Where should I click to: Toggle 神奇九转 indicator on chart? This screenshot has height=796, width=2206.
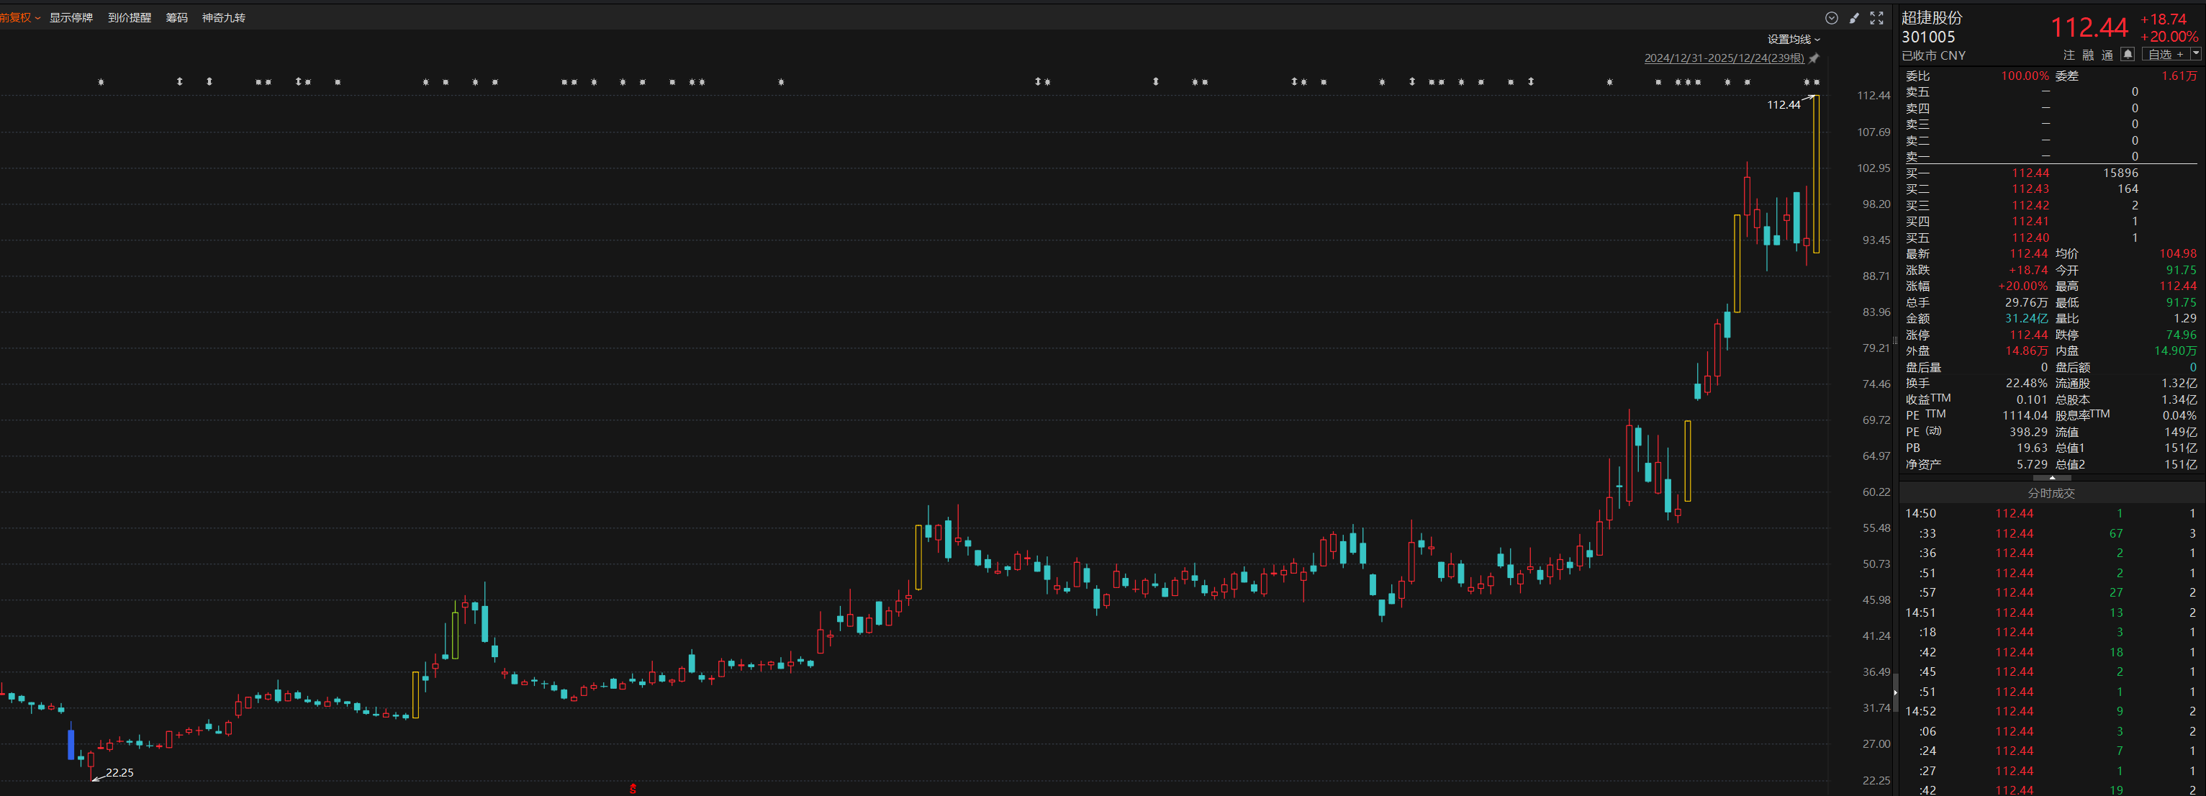224,18
